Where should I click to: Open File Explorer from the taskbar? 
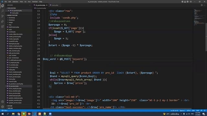coord(13,114)
